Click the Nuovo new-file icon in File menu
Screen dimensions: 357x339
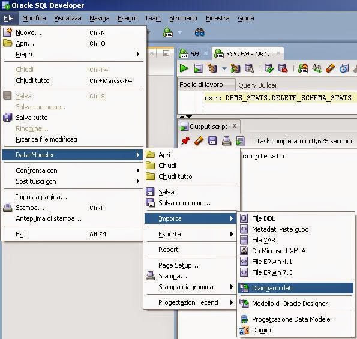8,32
